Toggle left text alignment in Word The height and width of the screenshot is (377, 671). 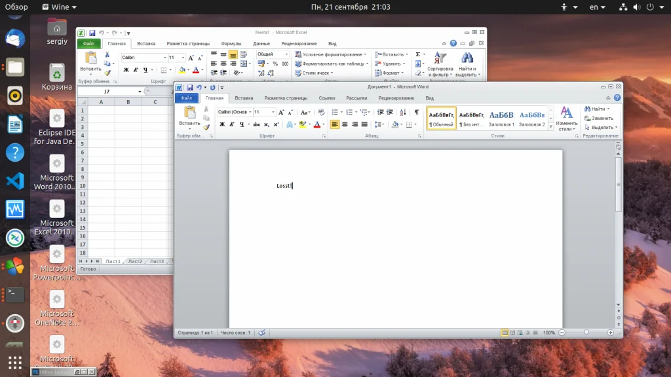click(x=334, y=124)
